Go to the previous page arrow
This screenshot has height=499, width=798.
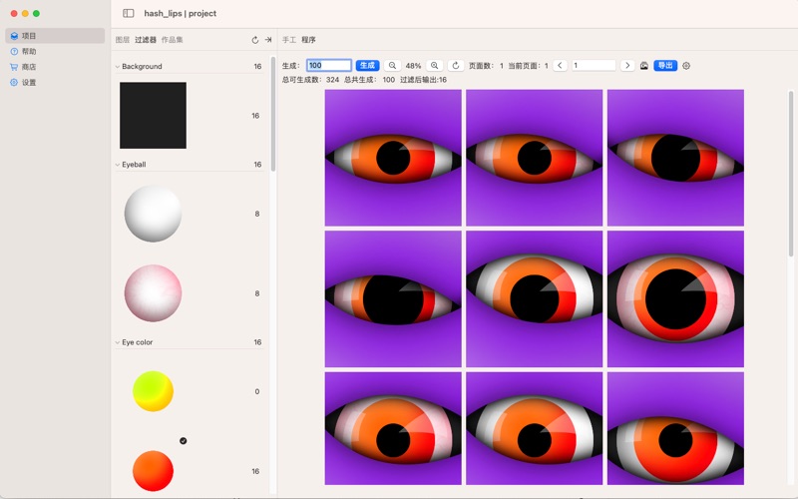(x=561, y=66)
